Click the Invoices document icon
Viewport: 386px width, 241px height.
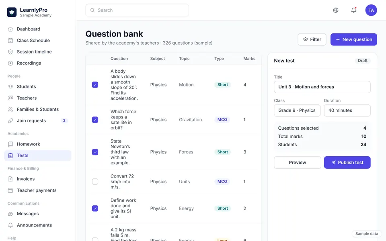pos(10,179)
